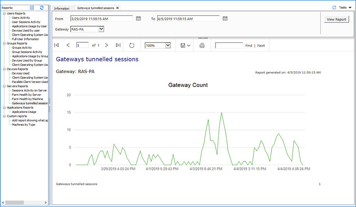Refresh the reports list with the blue icon
Screen dimensions: 356x207
tap(42, 8)
